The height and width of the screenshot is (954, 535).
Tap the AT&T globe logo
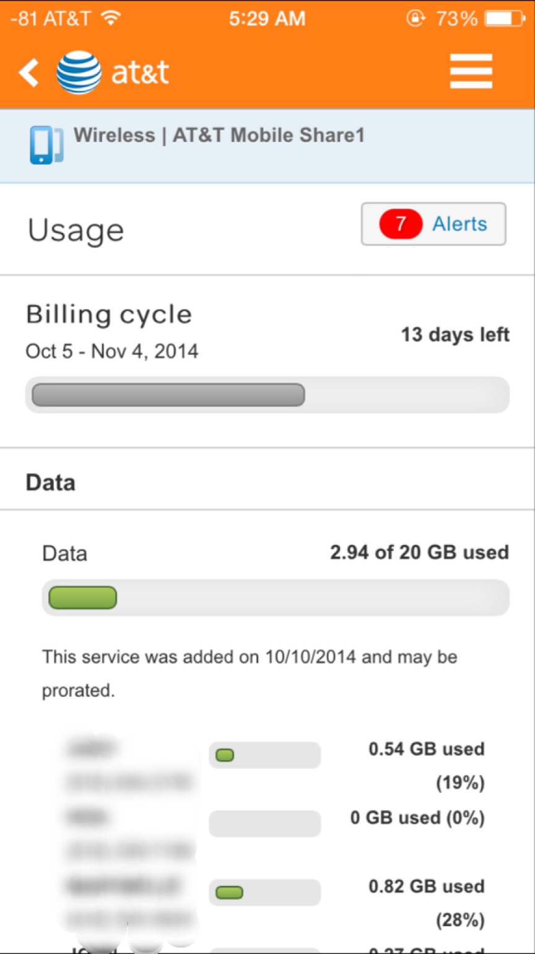click(x=79, y=73)
